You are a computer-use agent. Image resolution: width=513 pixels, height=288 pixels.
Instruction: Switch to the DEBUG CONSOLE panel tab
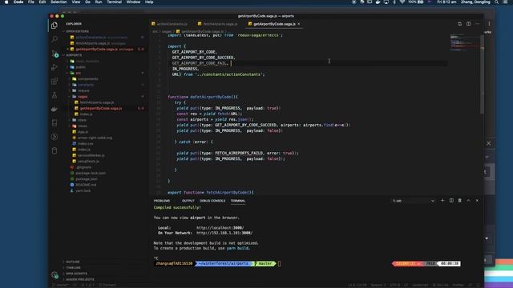pos(212,201)
